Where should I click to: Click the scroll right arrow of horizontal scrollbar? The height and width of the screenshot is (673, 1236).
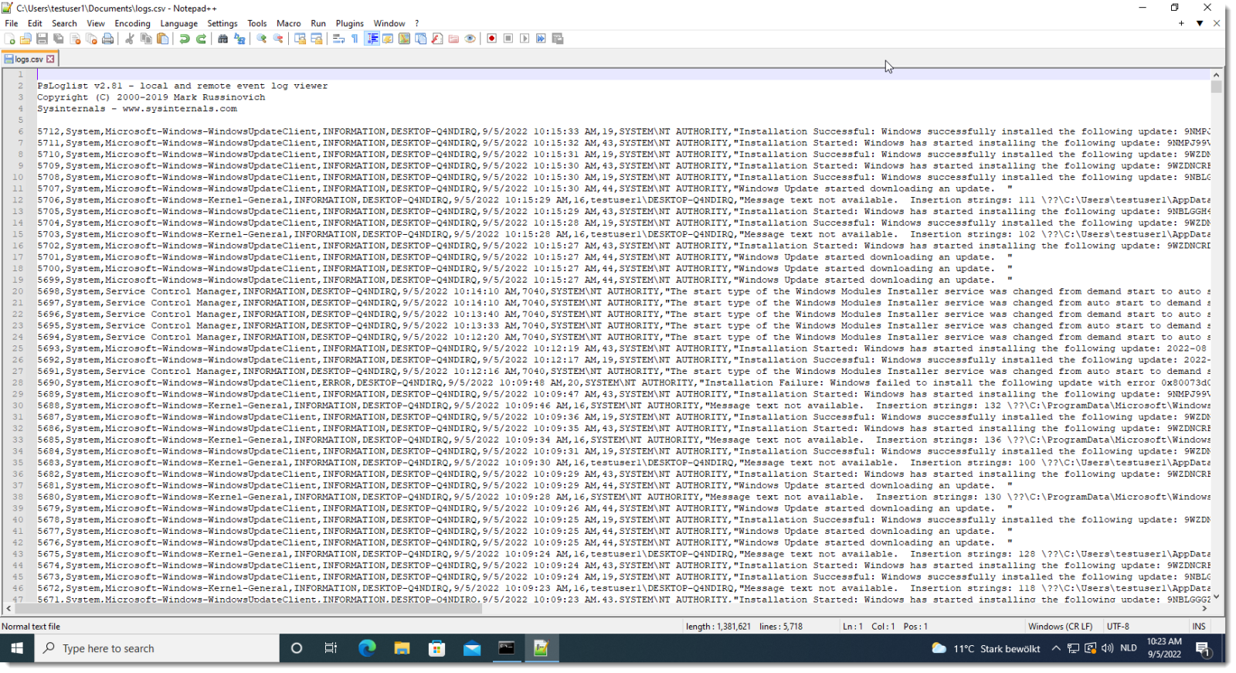(1204, 609)
